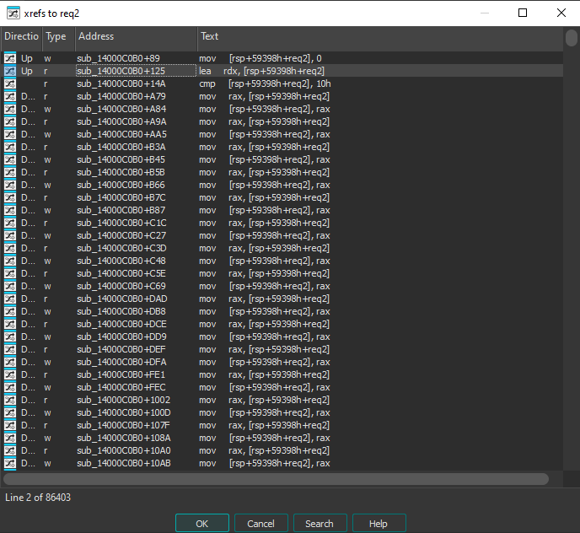
Task: Click the text 'mov [rsp+59398h+req2], 0'
Action: (260, 58)
